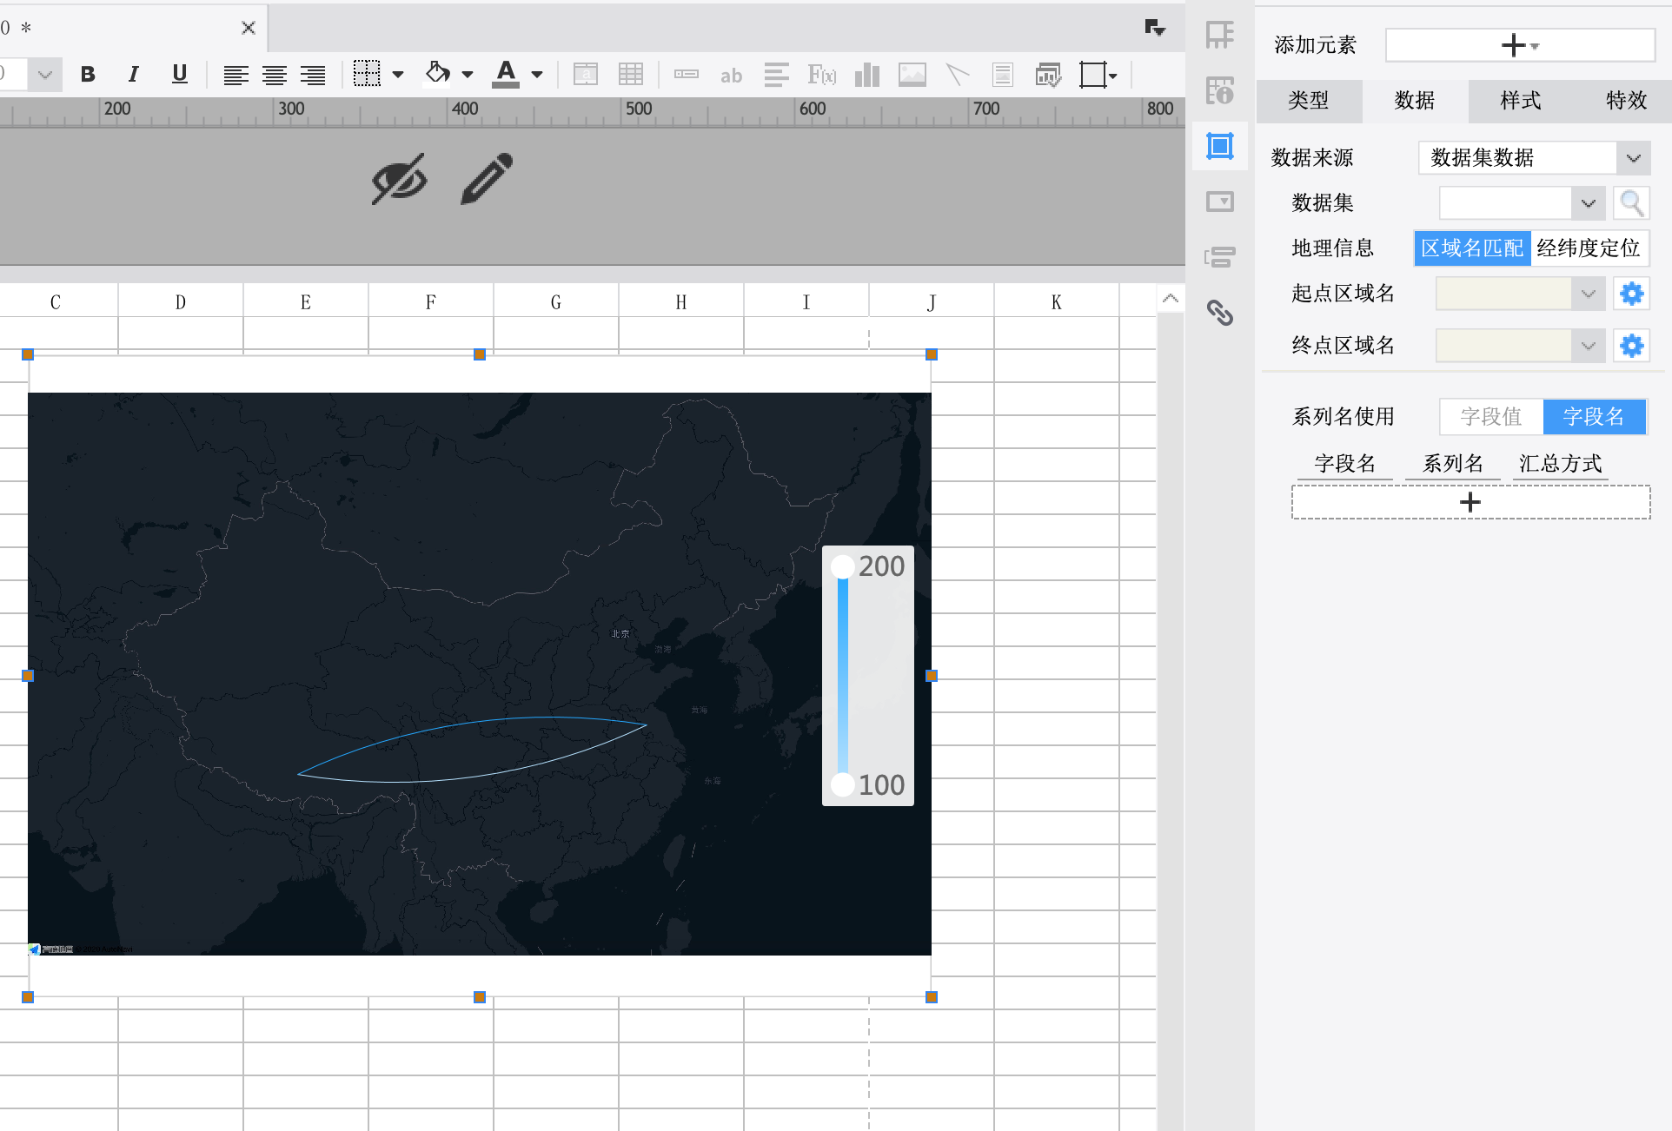Image resolution: width=1672 pixels, height=1131 pixels.
Task: Click 系列名 column header
Action: click(1453, 464)
